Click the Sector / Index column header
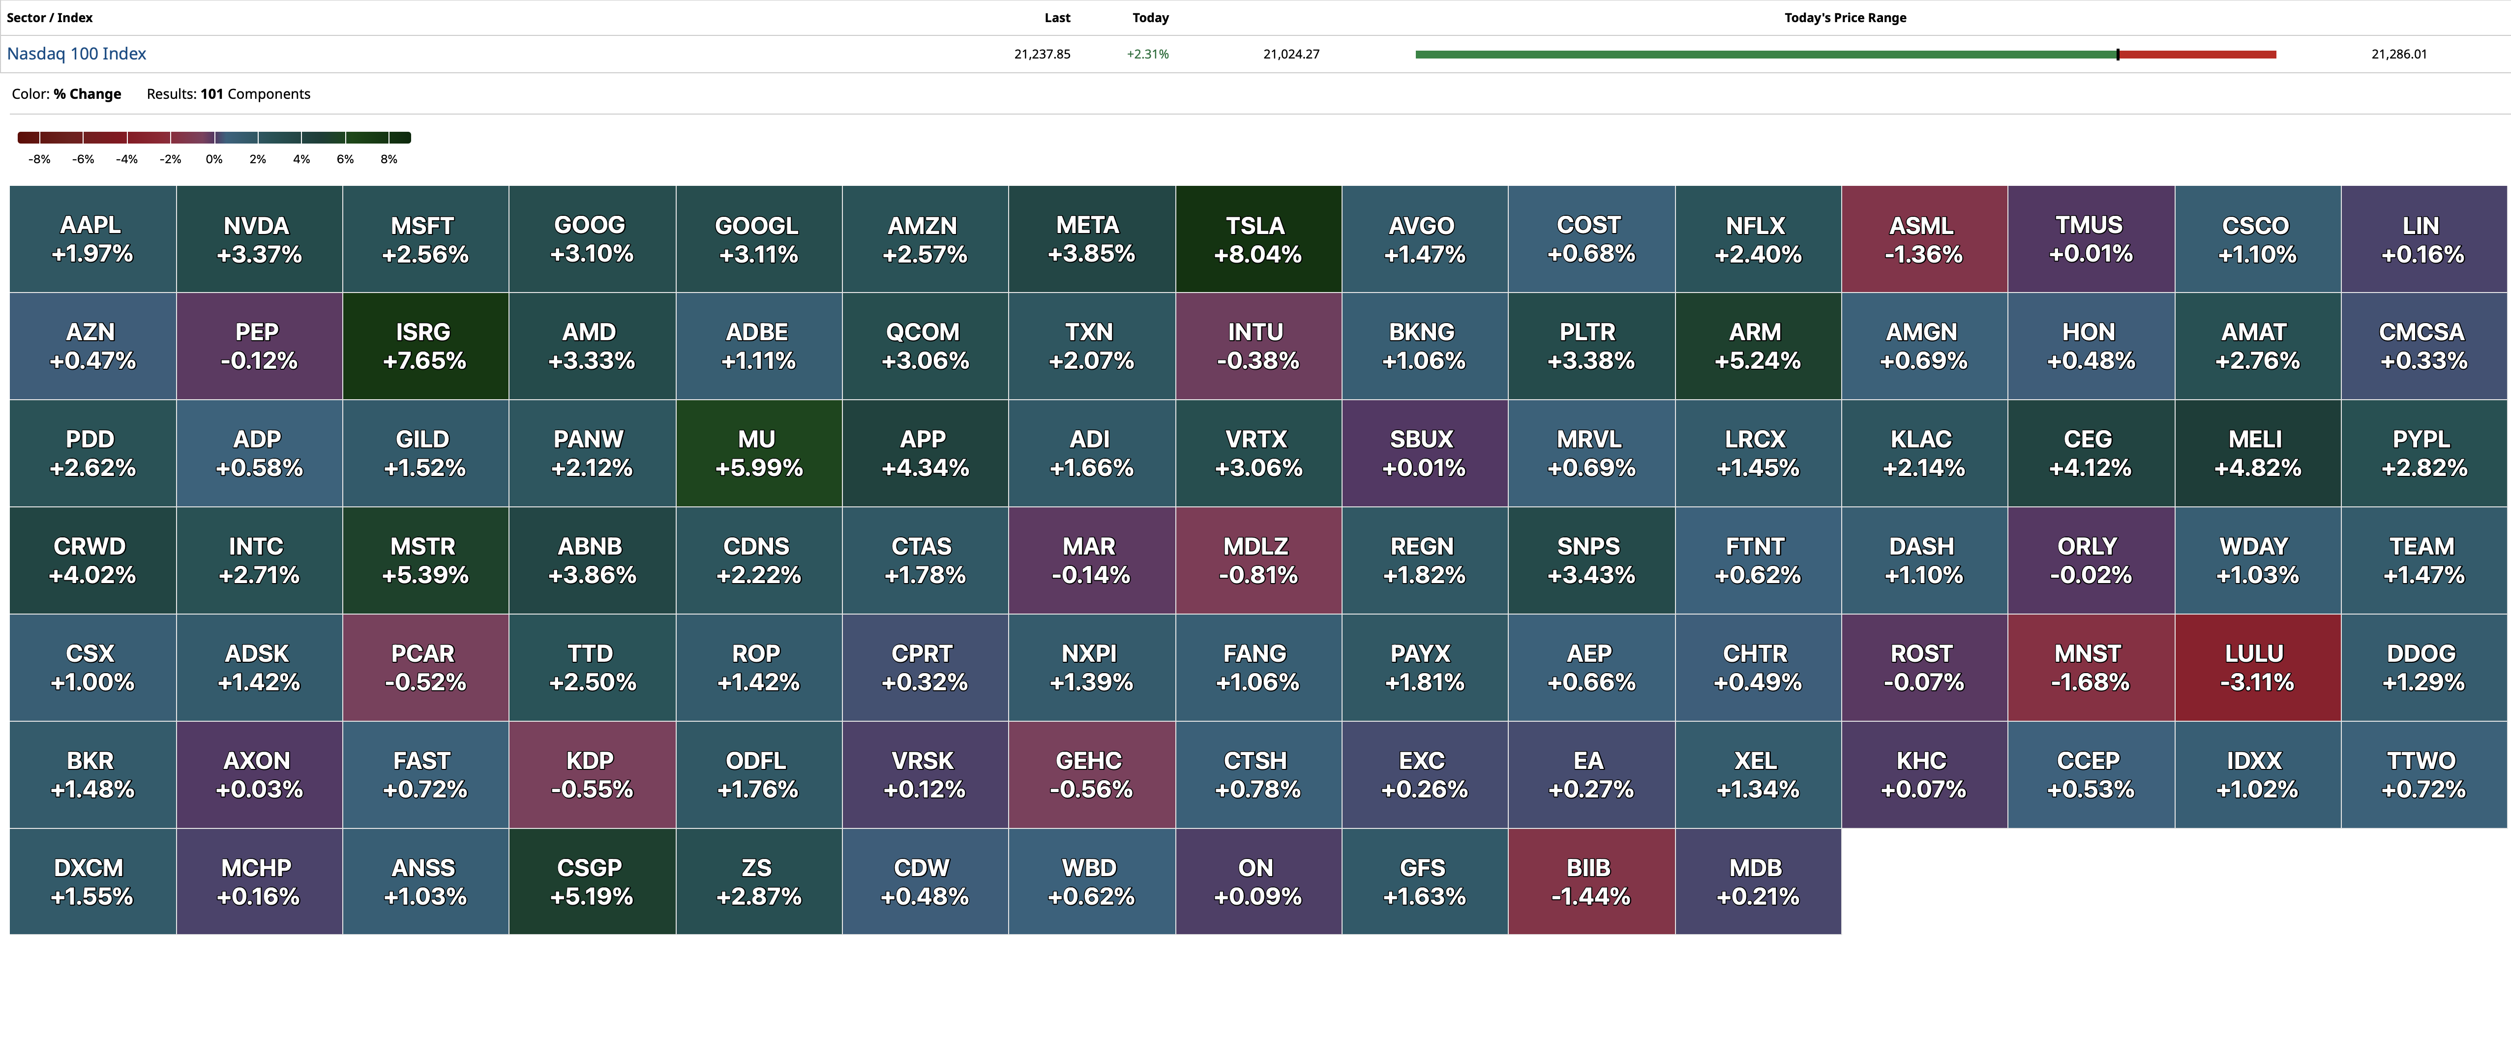 tap(50, 18)
